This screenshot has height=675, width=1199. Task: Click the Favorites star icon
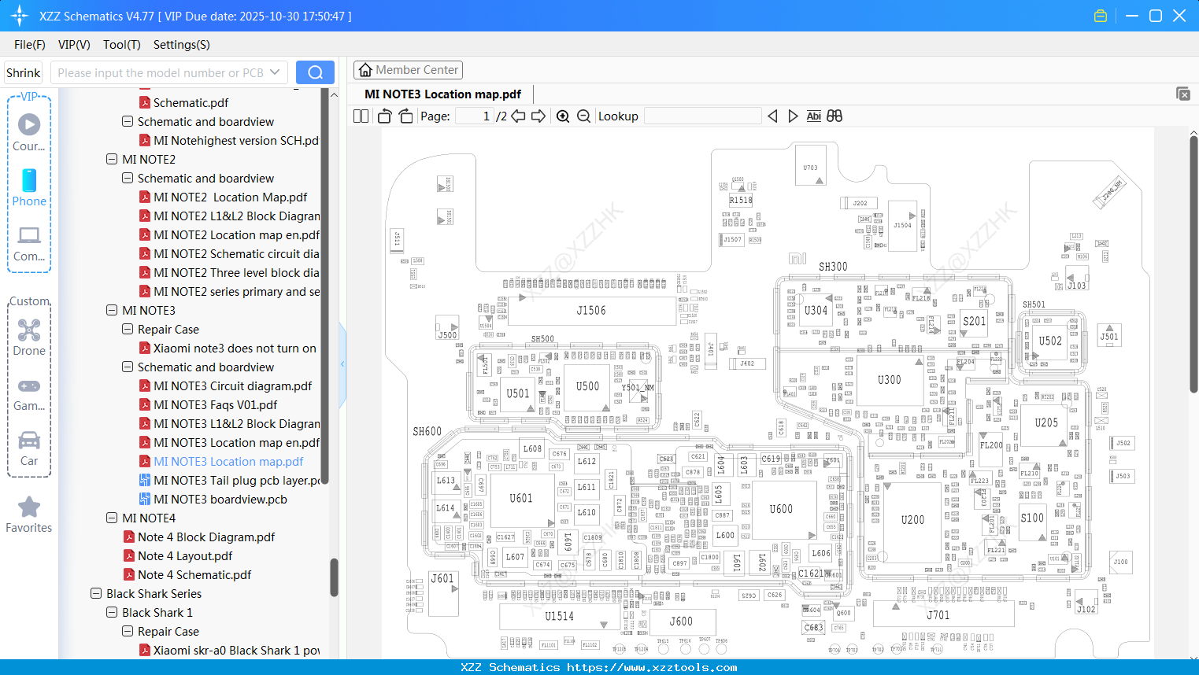(x=29, y=507)
